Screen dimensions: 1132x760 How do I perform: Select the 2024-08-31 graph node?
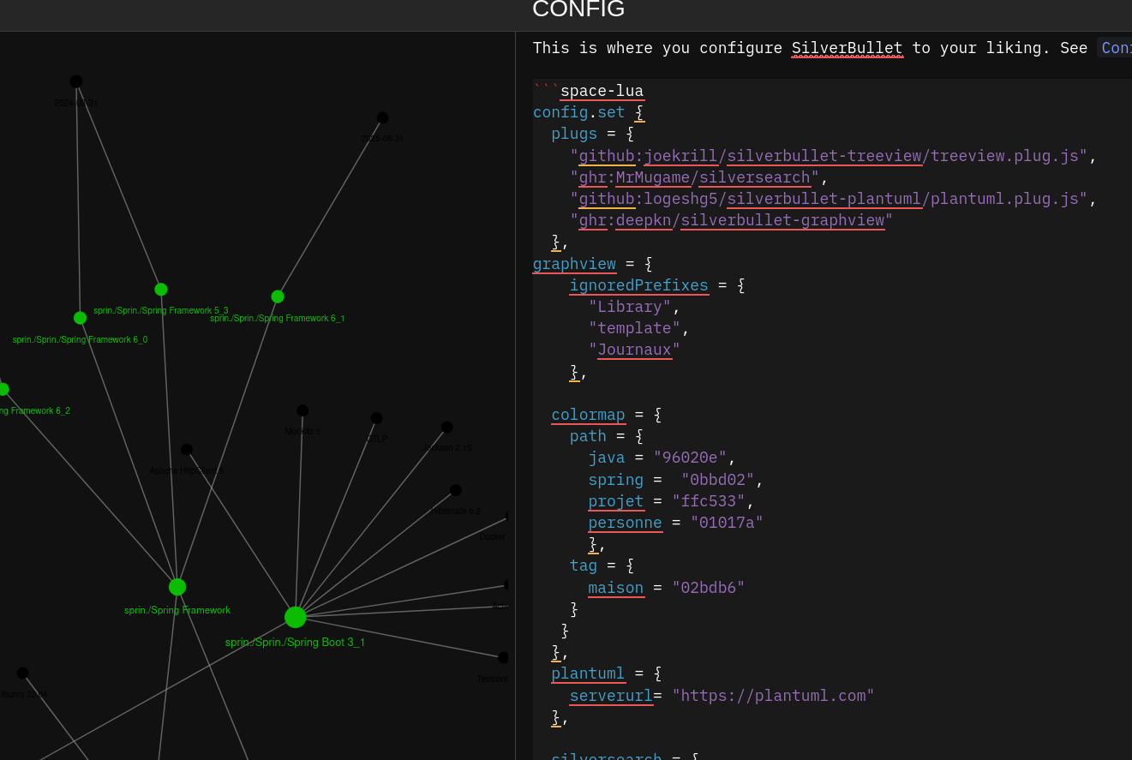click(x=76, y=81)
